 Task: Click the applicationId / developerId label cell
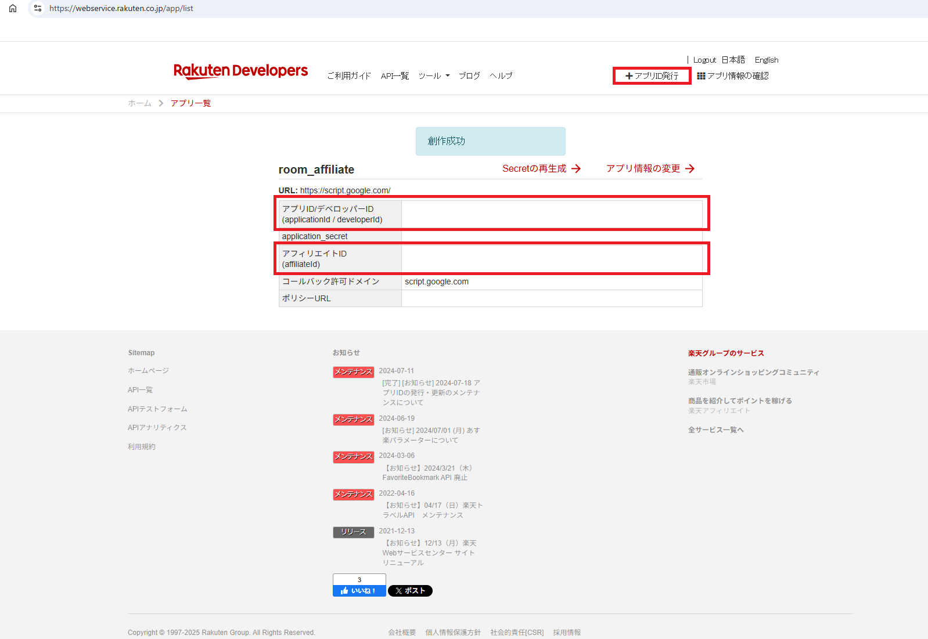pos(340,214)
